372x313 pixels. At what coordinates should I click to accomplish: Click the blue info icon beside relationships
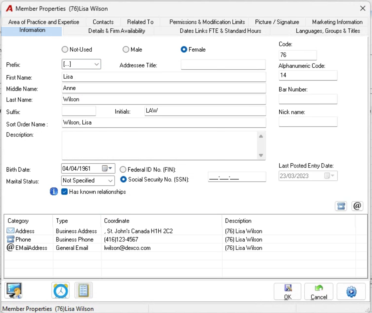point(54,192)
